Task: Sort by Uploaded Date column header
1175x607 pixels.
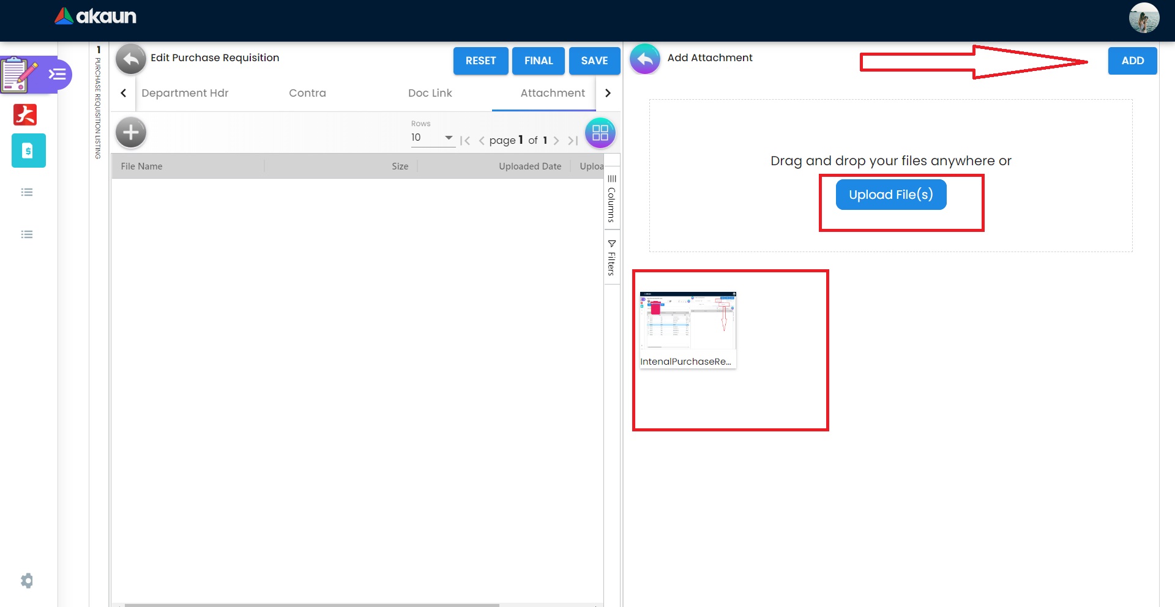Action: [x=530, y=166]
